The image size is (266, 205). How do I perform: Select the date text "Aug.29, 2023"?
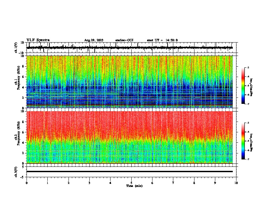pos(94,40)
